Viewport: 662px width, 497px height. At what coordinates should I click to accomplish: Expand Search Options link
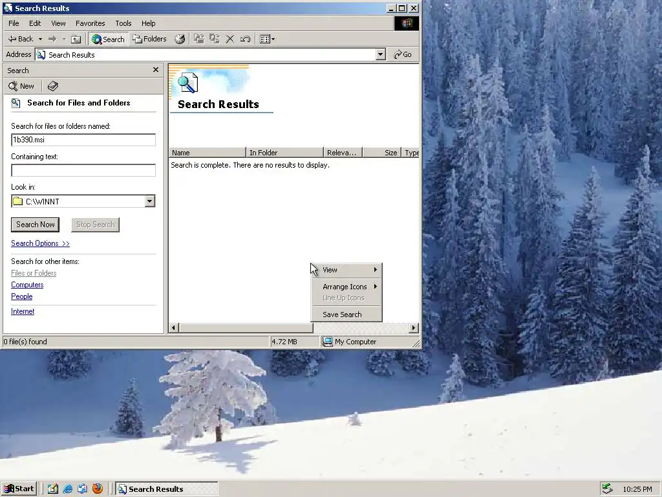pos(40,243)
